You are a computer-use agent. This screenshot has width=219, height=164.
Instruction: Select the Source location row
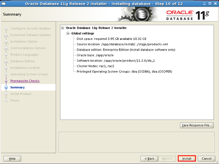[122, 44]
